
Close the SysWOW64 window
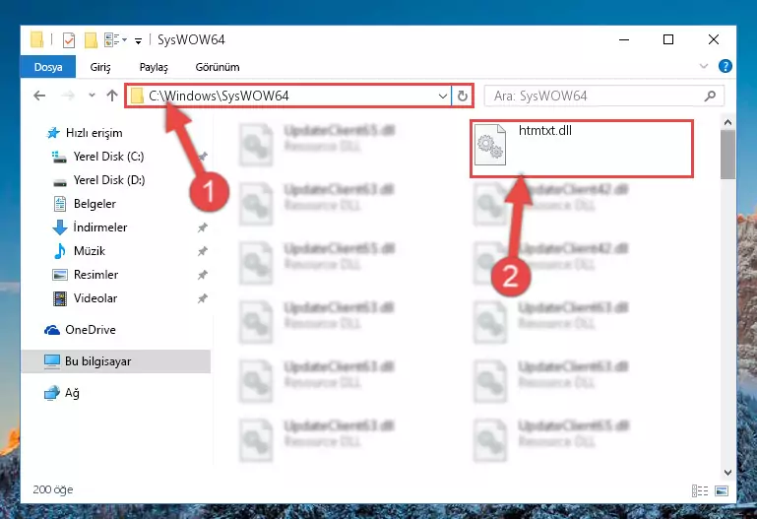click(x=713, y=39)
